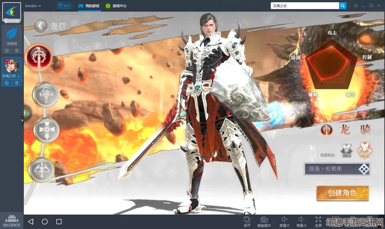The width and height of the screenshot is (385, 229).
Task: Click the 防御 attribute label
Action: [296, 58]
